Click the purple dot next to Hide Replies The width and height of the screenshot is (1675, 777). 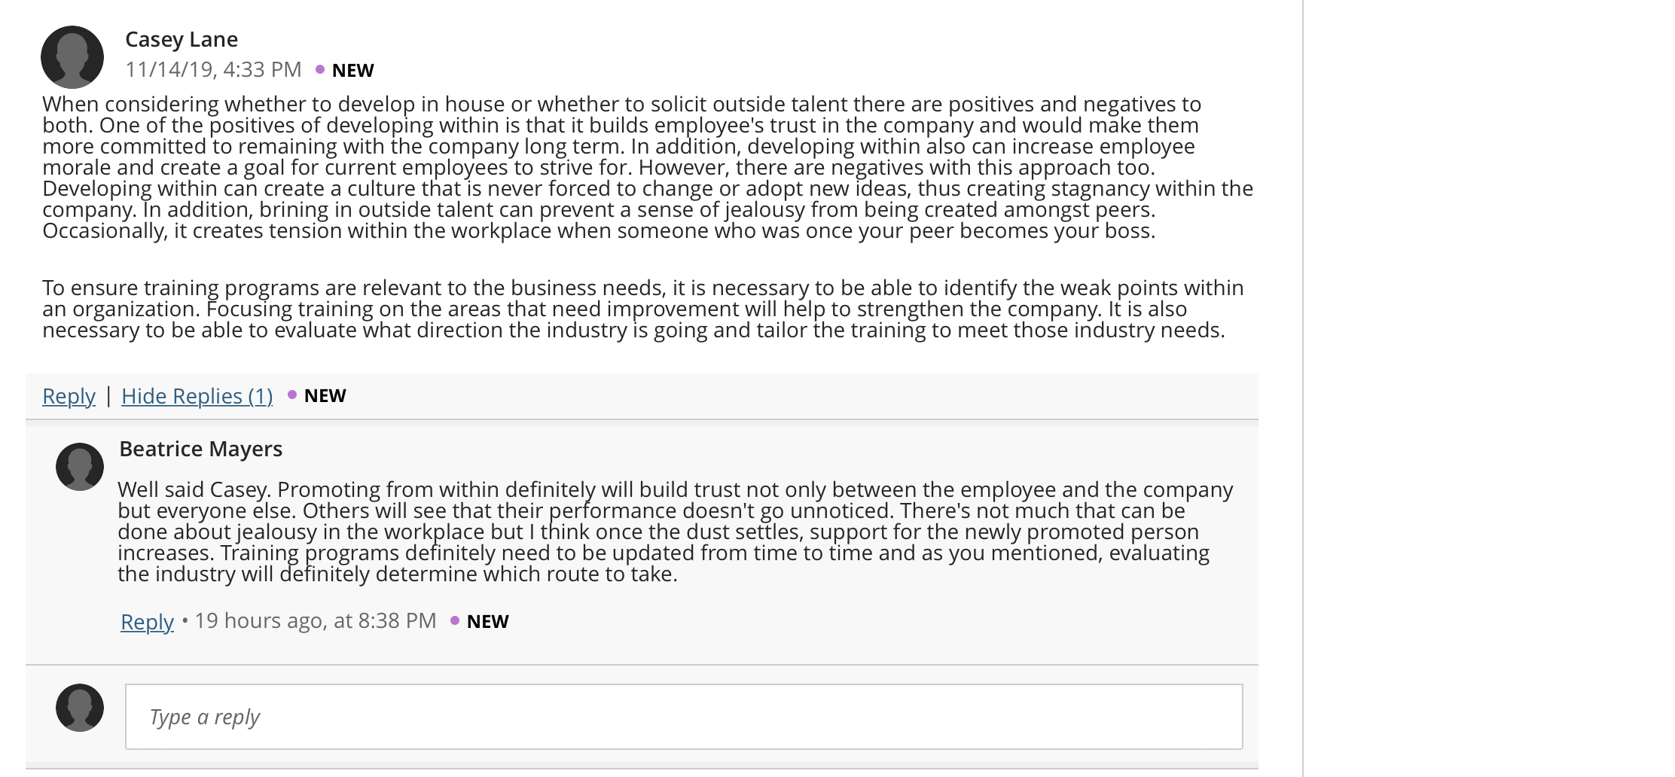click(292, 395)
